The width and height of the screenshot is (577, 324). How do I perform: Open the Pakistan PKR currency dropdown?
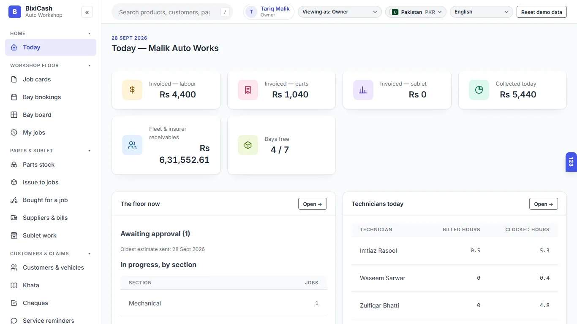point(416,12)
